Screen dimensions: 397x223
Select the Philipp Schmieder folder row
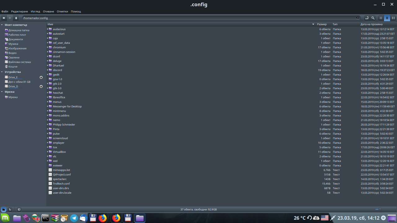pyautogui.click(x=221, y=125)
